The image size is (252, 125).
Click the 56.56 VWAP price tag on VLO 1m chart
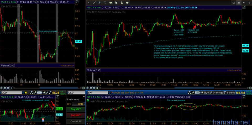246,45
